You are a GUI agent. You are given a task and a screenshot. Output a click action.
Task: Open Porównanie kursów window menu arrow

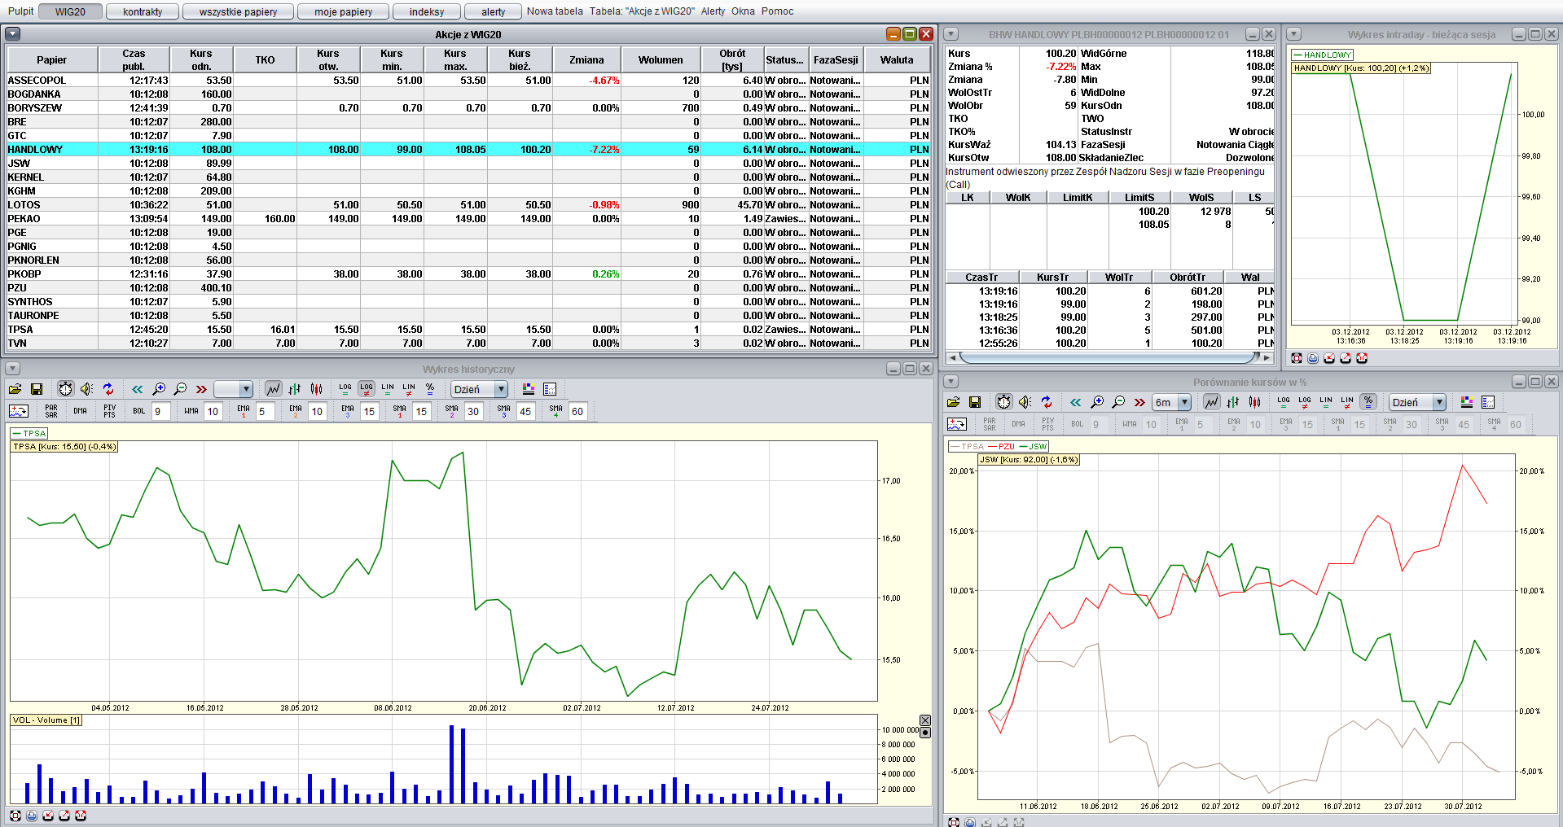(x=951, y=382)
